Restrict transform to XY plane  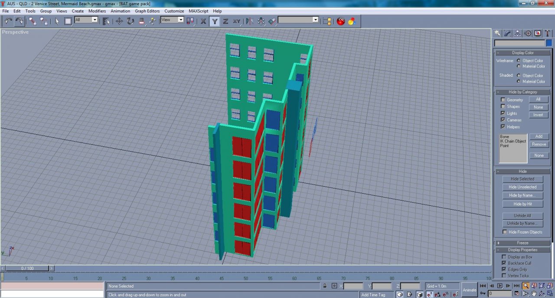point(237,21)
